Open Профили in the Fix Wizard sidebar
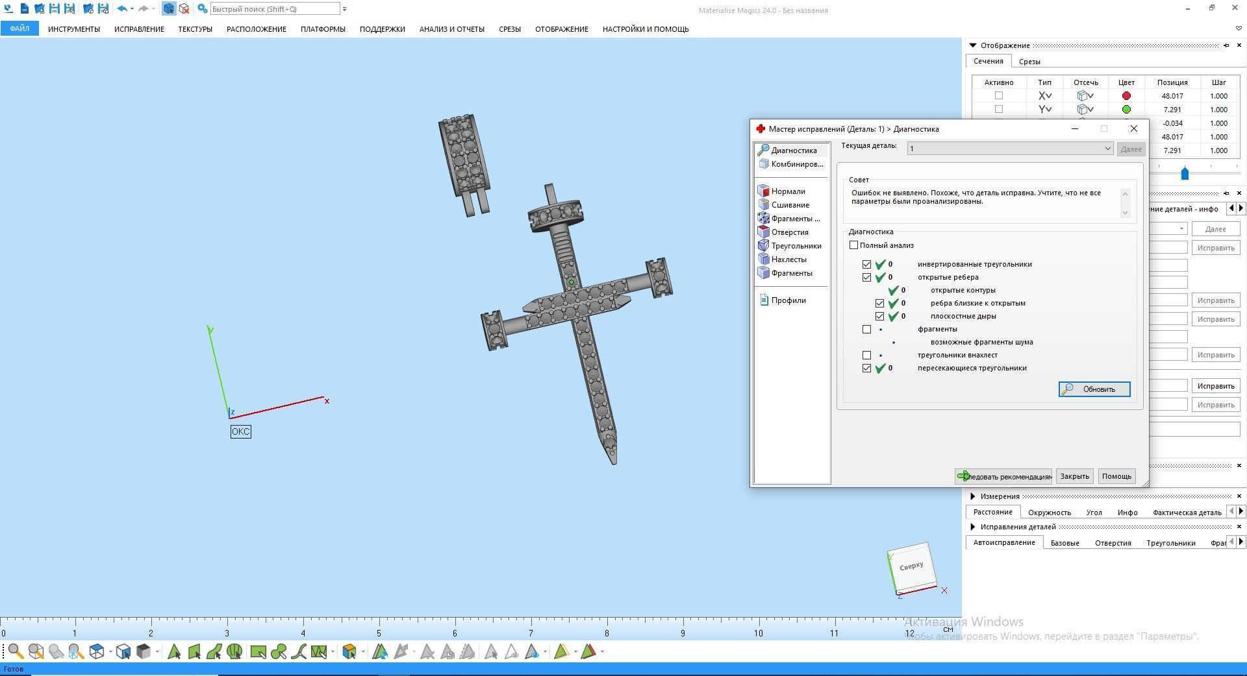The width and height of the screenshot is (1247, 676). 782,300
